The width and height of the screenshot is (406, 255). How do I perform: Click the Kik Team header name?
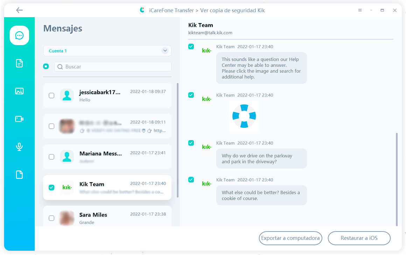tap(201, 25)
